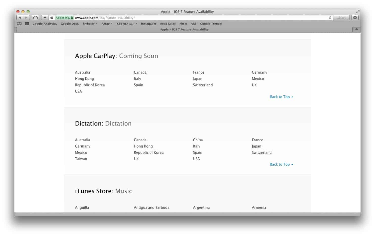Click Back to Top under Dictation

click(282, 164)
